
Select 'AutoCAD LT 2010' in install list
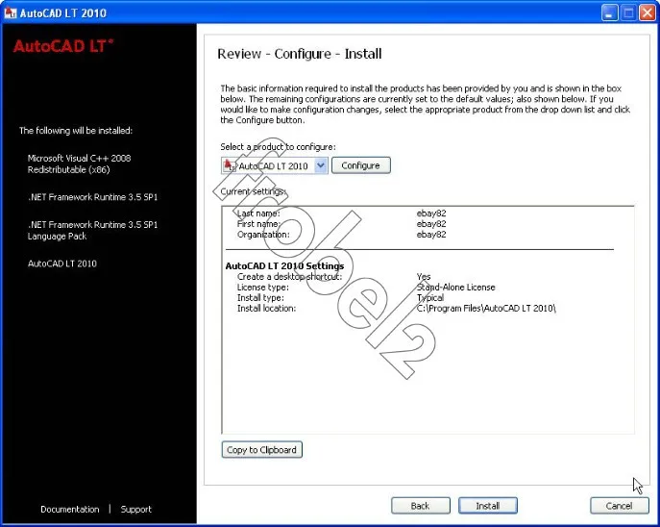pos(62,263)
